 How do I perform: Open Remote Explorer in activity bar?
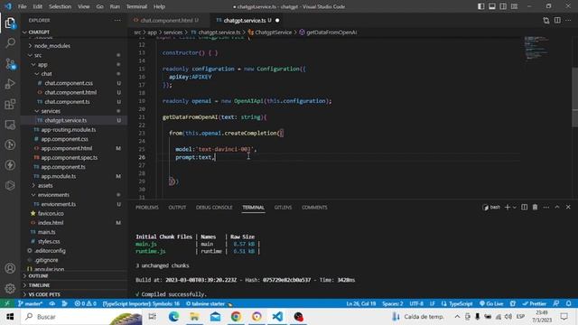coord(10,125)
